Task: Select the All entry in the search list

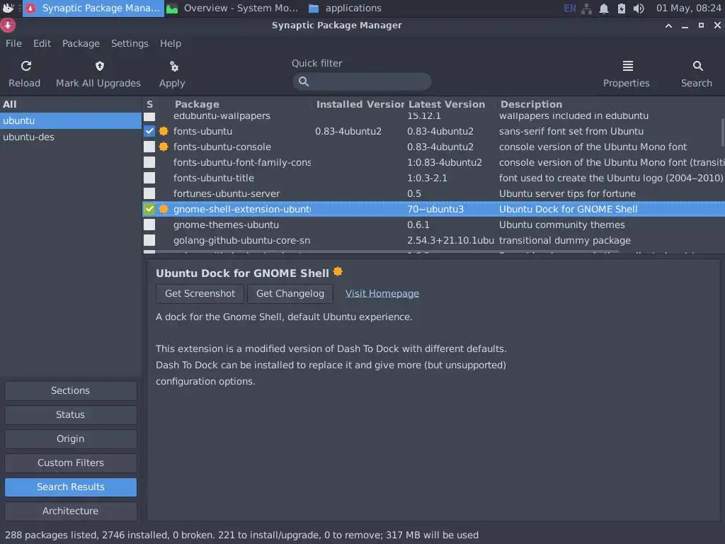Action: (x=70, y=105)
